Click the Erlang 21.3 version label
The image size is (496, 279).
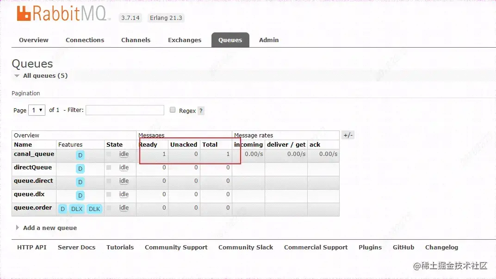[x=166, y=18]
